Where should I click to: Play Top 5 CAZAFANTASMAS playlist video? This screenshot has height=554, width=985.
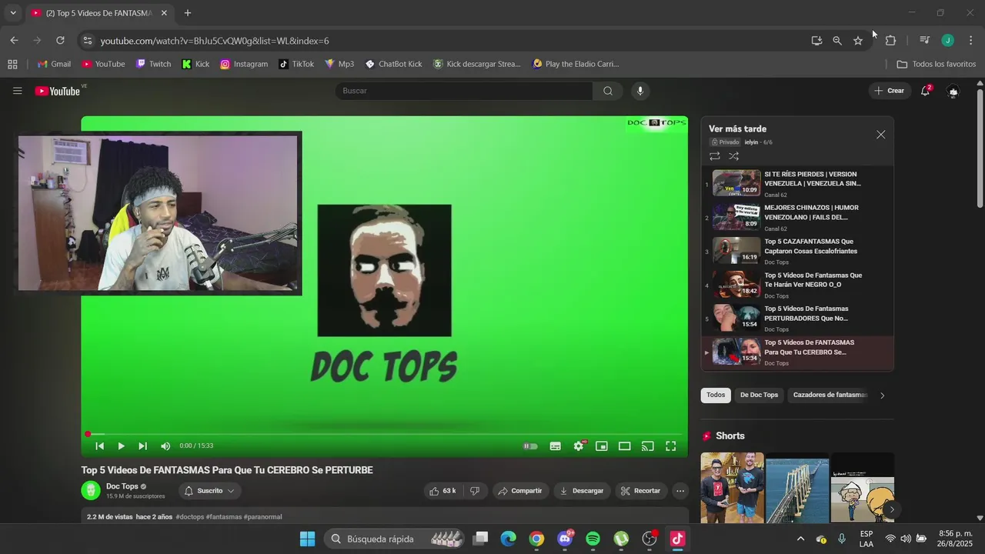pyautogui.click(x=797, y=251)
